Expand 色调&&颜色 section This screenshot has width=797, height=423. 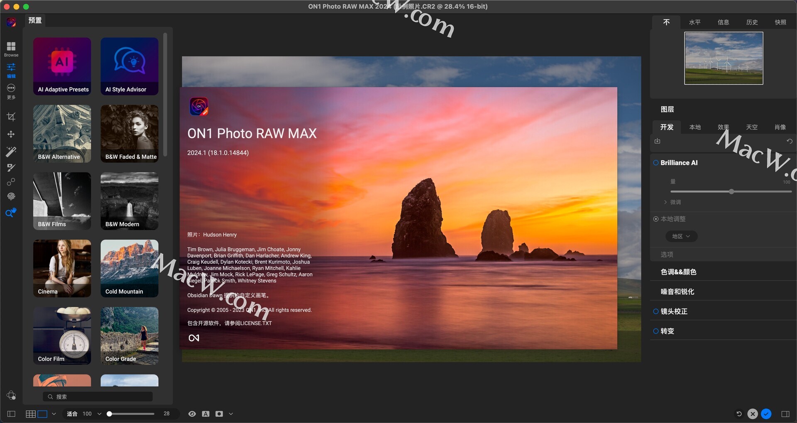coord(678,272)
